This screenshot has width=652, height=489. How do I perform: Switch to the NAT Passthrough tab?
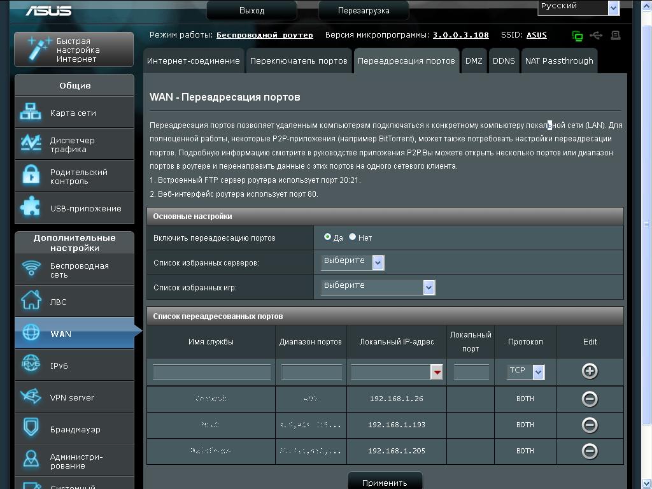point(558,61)
